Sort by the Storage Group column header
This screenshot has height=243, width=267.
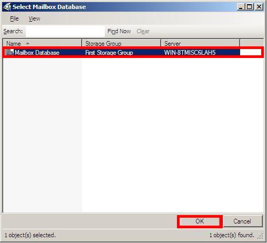pos(121,43)
